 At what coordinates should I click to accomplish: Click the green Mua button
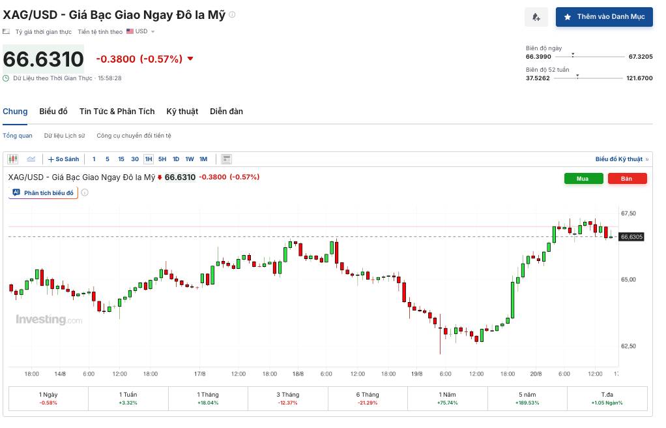coord(584,179)
